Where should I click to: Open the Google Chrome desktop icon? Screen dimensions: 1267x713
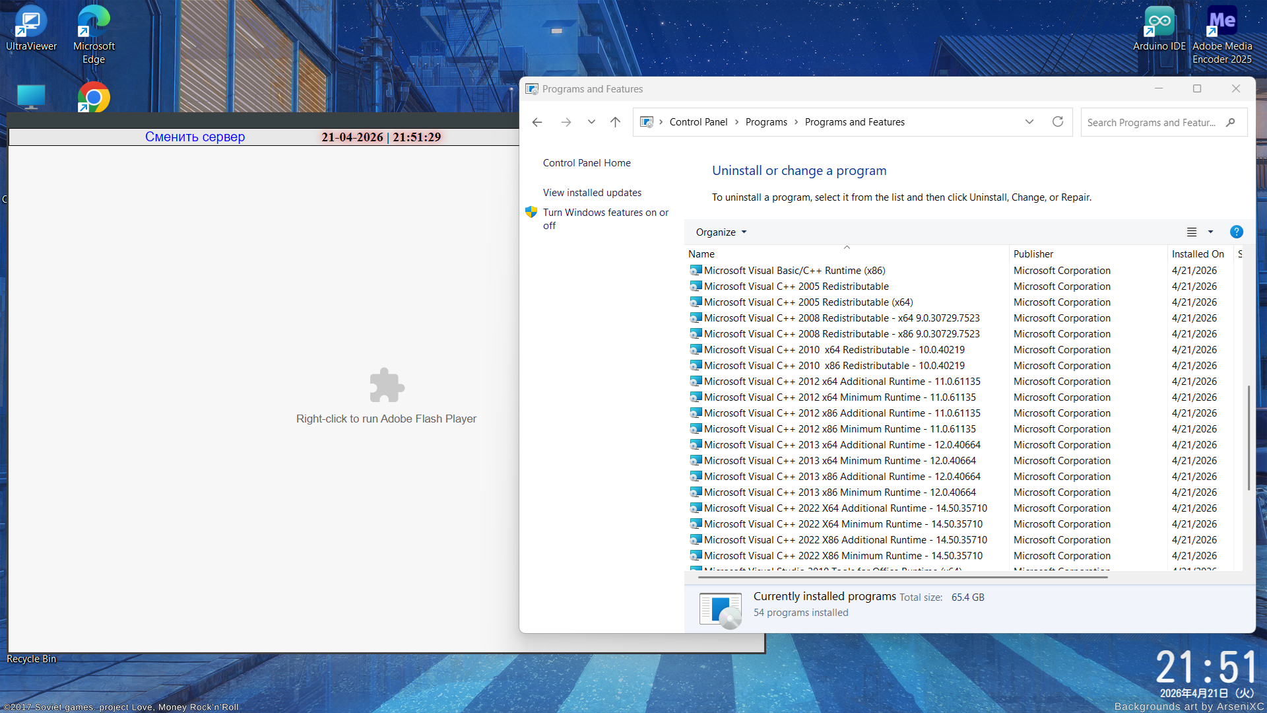94,98
